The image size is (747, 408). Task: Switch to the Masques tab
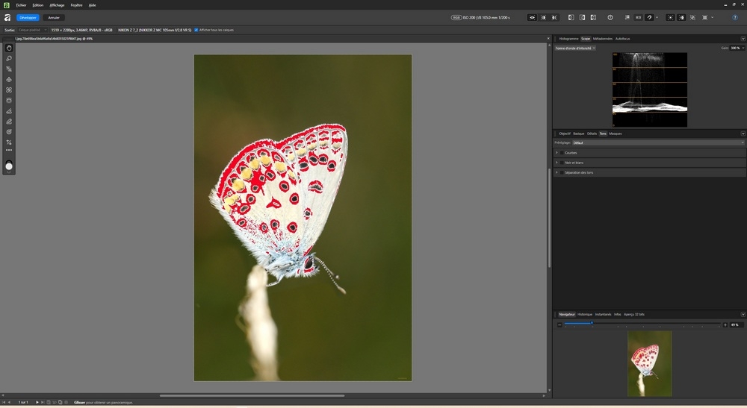click(x=615, y=134)
